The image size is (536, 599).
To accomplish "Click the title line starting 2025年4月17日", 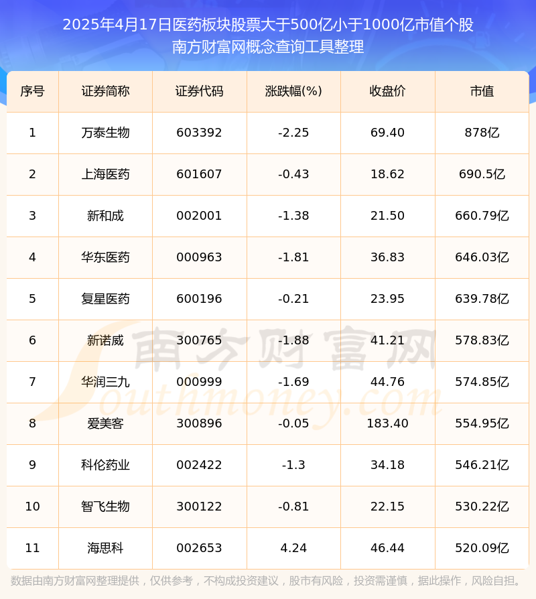I will click(268, 25).
